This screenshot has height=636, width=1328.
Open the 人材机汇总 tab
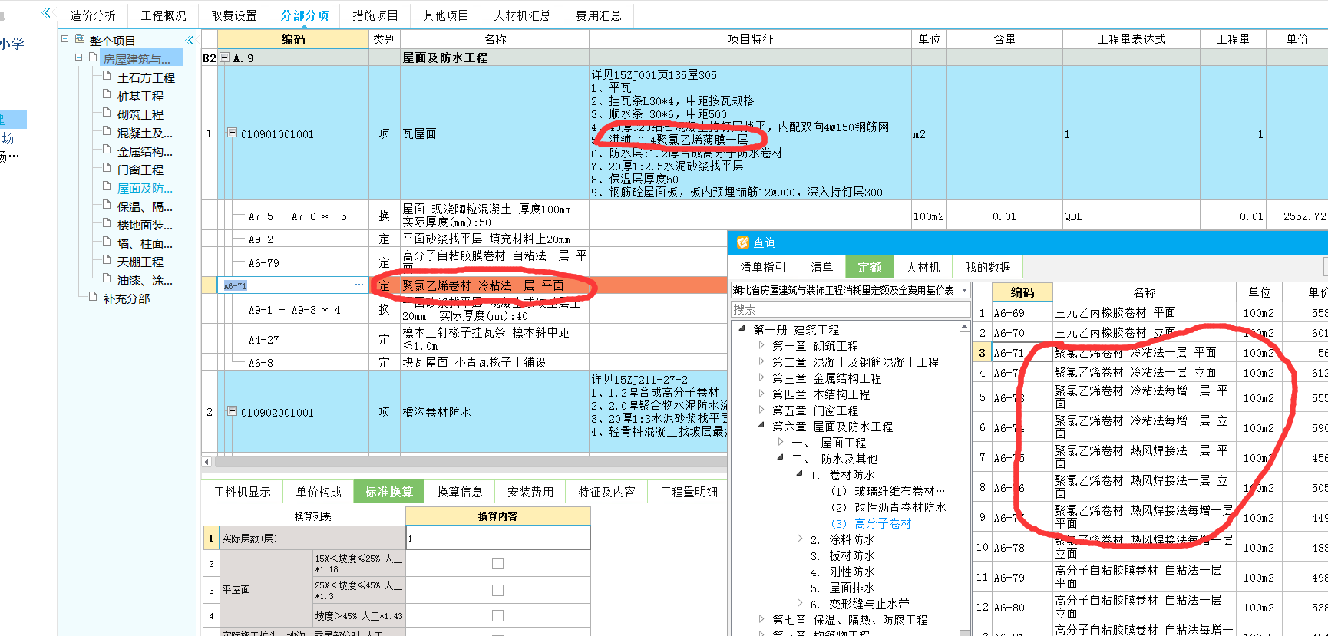523,15
